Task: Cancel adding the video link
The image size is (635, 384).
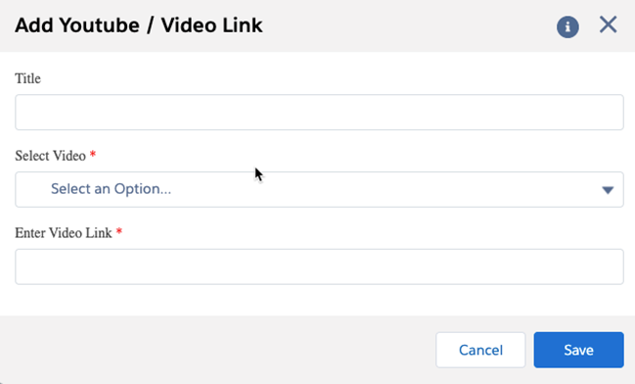Action: [x=480, y=350]
